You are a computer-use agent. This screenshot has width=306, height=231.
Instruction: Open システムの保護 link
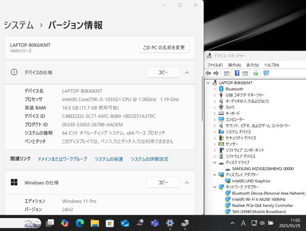(x=109, y=159)
